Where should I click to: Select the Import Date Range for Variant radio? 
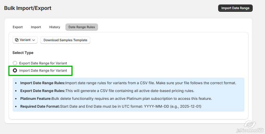(x=15, y=70)
